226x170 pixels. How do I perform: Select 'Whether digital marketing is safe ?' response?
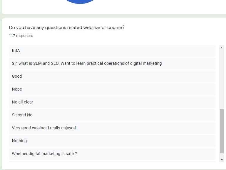tap(112, 154)
